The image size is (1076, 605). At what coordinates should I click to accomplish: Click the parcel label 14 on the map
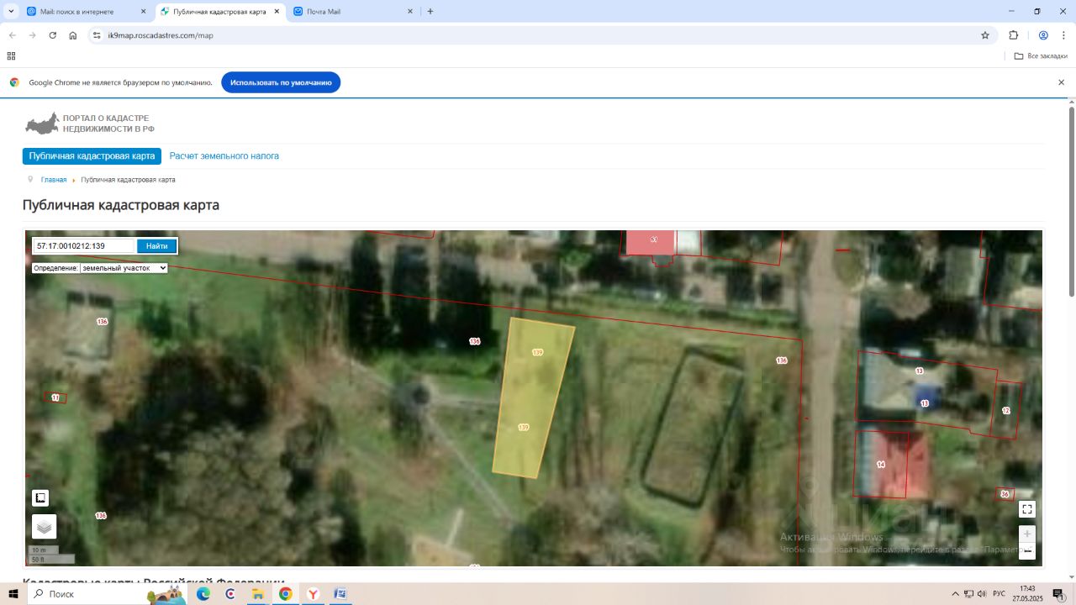[x=881, y=465]
